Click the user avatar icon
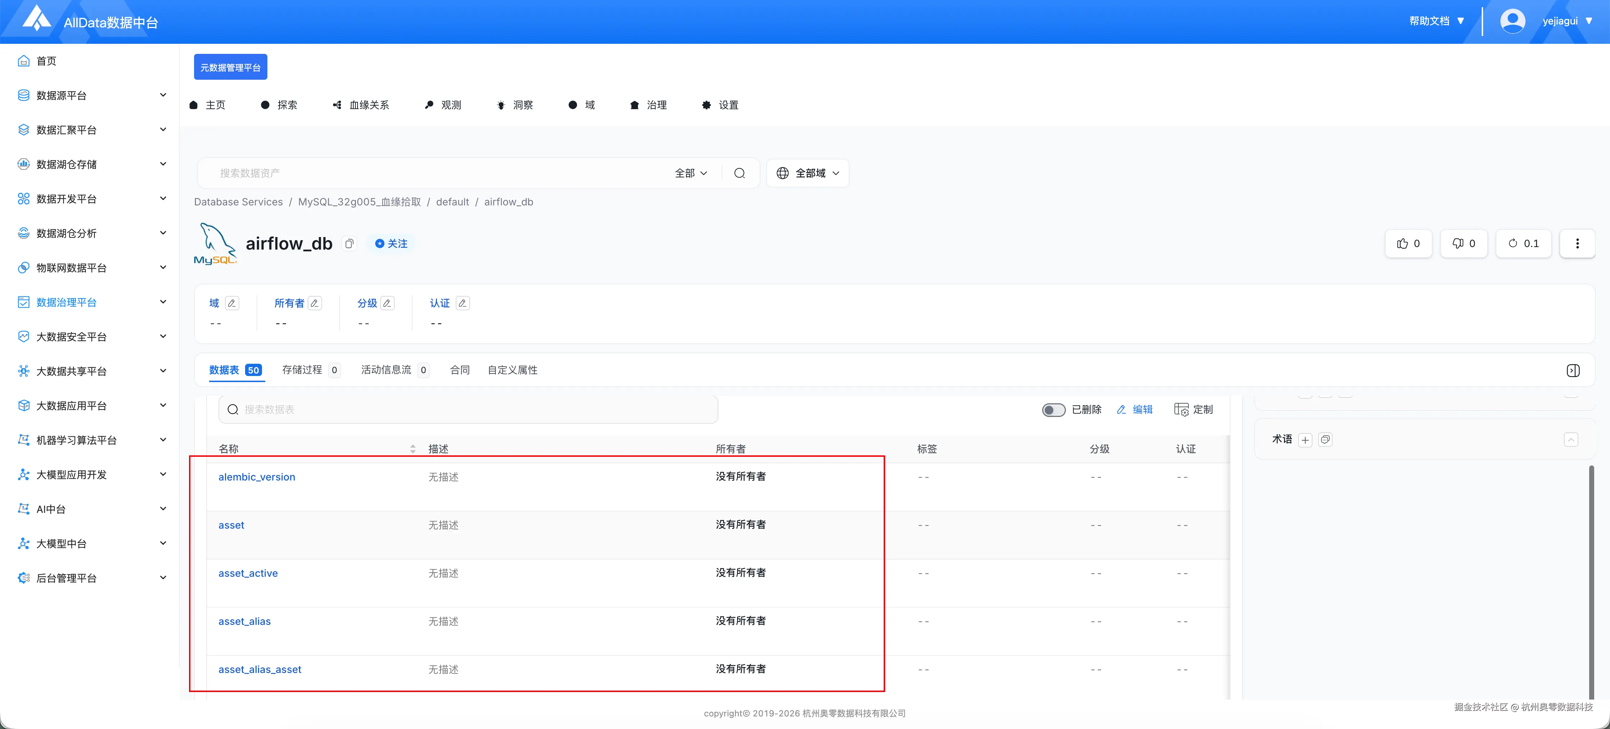 [x=1513, y=21]
